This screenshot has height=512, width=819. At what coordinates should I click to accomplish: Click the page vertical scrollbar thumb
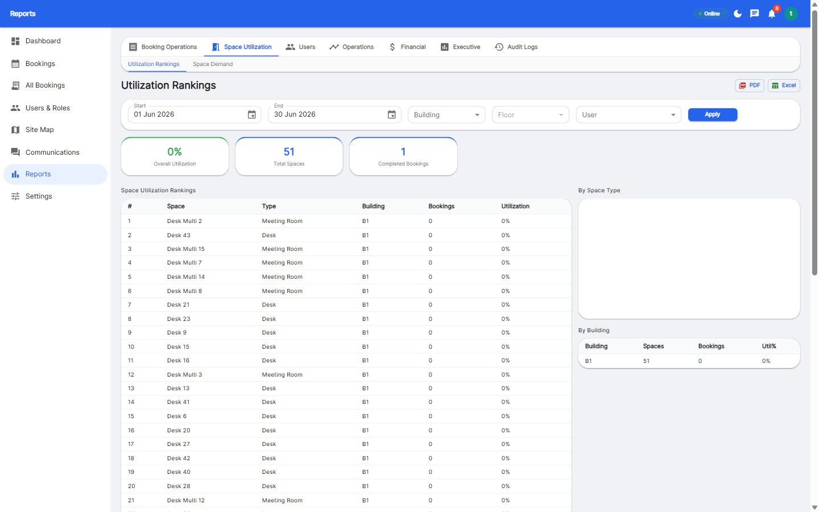pos(814,142)
